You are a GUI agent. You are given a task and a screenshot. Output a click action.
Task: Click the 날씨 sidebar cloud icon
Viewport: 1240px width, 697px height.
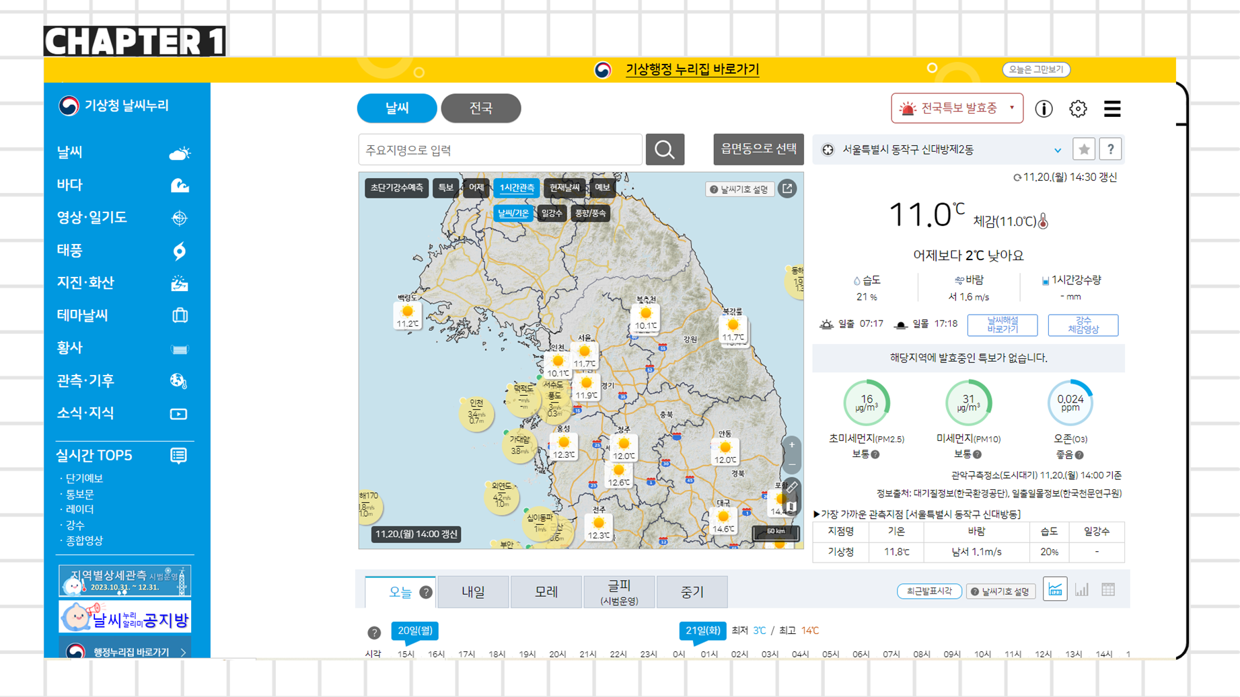click(x=179, y=153)
